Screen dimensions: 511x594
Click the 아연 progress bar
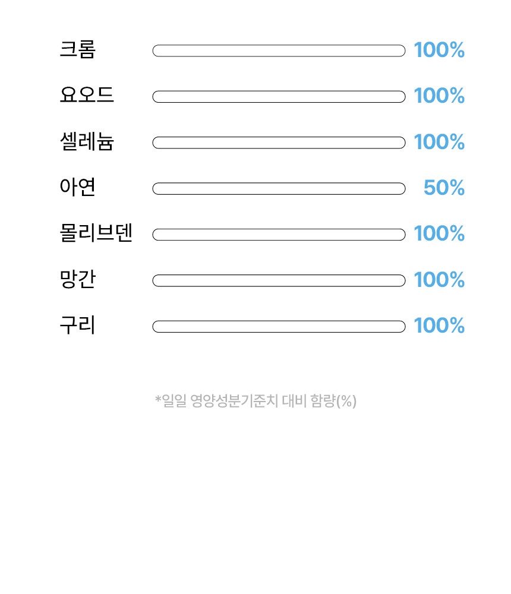point(279,189)
